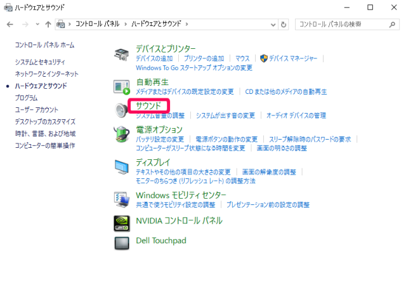Open the Dell Touchpad link

161,241
